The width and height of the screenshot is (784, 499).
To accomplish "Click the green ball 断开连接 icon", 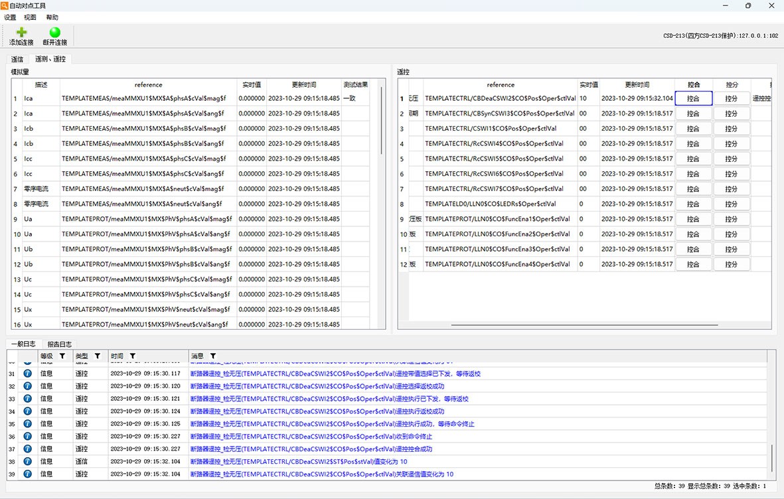I will tap(54, 33).
